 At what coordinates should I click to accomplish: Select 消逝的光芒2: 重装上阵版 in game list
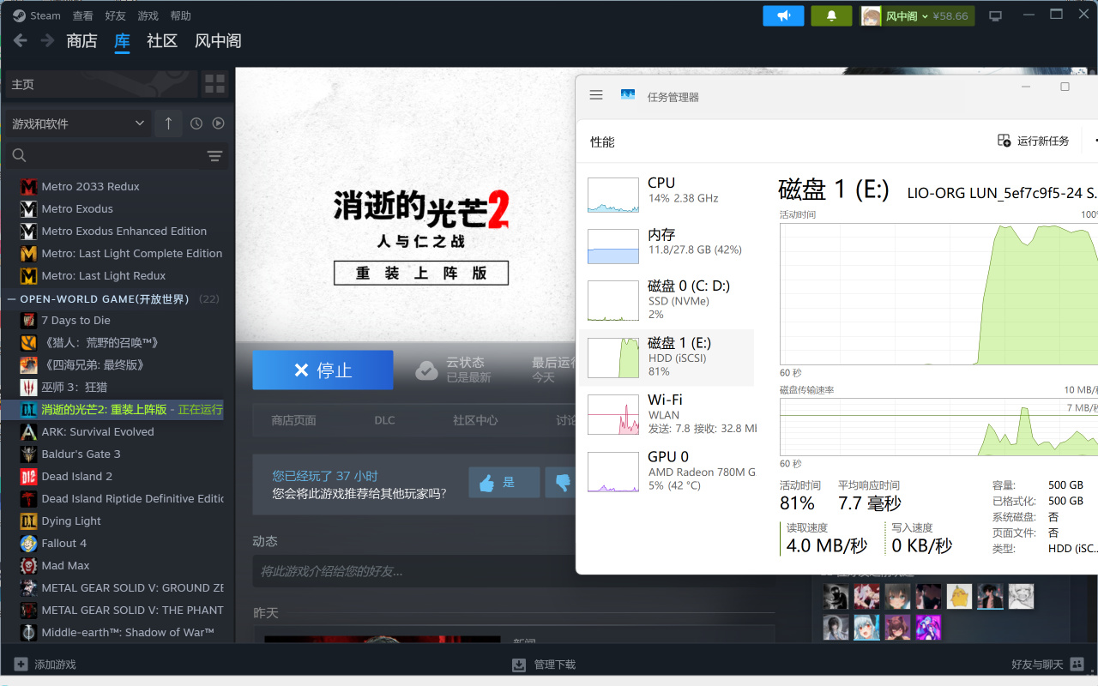coord(112,409)
